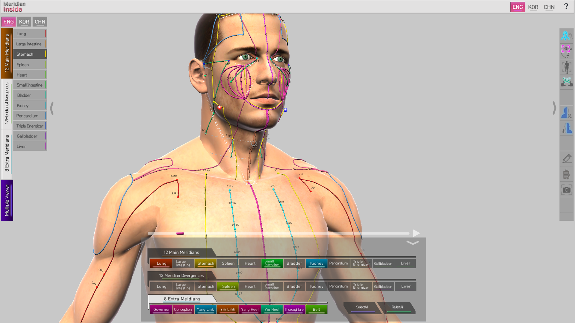The width and height of the screenshot is (575, 323).
Task: Show right side profile view
Action: point(566,113)
